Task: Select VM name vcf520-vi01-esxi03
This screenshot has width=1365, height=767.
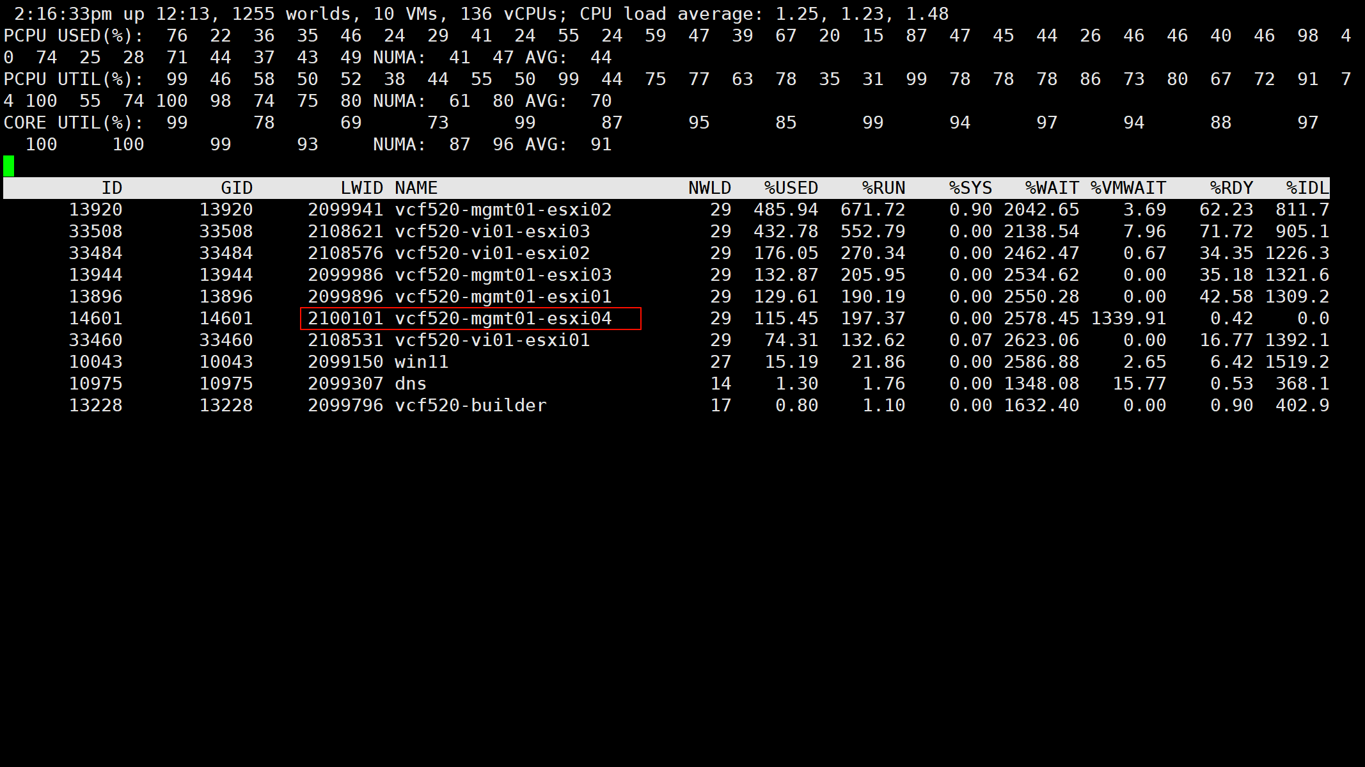Action: (493, 232)
